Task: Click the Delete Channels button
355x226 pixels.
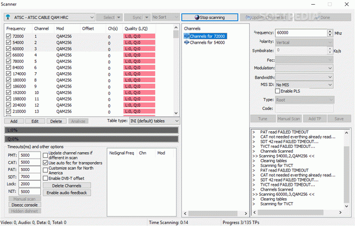Action: (x=67, y=186)
